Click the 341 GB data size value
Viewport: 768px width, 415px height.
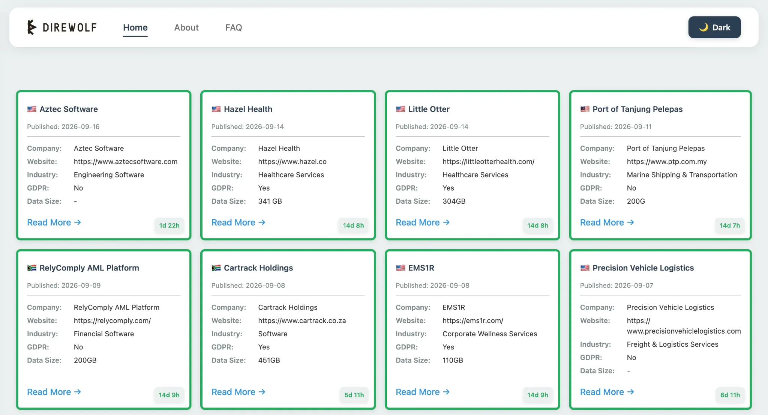point(270,201)
